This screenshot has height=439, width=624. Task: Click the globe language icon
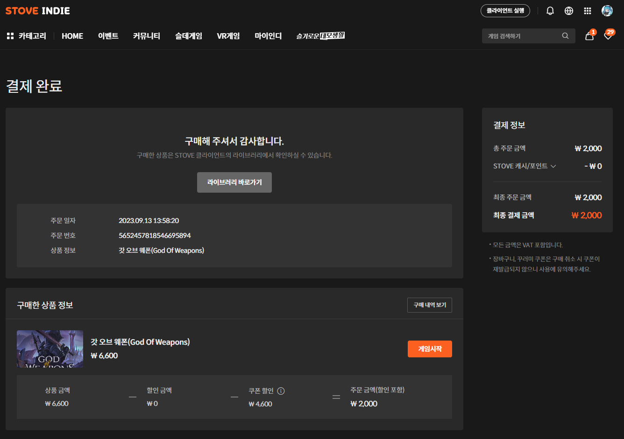click(569, 11)
